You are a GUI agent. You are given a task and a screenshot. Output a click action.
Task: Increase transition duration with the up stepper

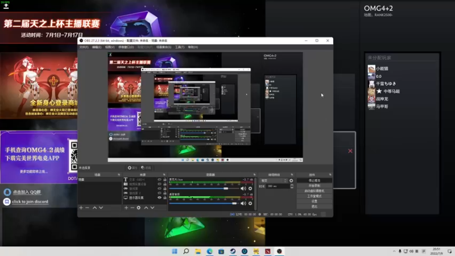(292, 185)
